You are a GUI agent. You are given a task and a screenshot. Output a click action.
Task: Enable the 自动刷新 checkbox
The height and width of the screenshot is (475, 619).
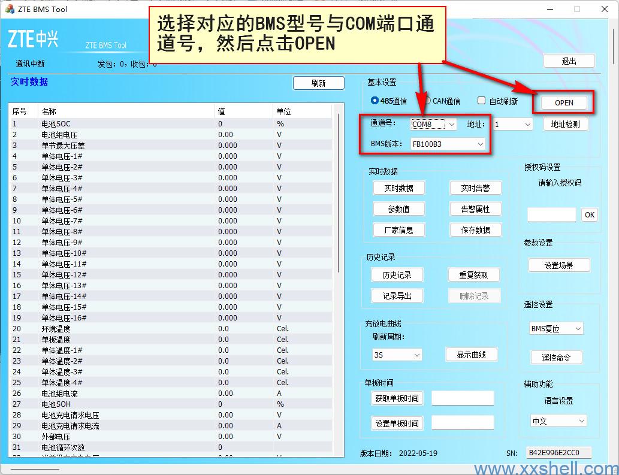[x=481, y=101]
